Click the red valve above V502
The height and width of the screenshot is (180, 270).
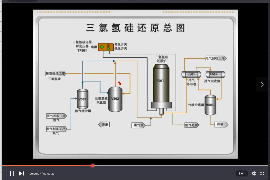pos(120,83)
